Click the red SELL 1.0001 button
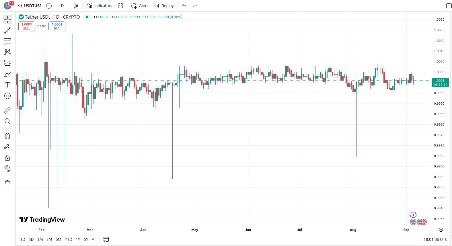This screenshot has width=452, height=246. tap(27, 26)
